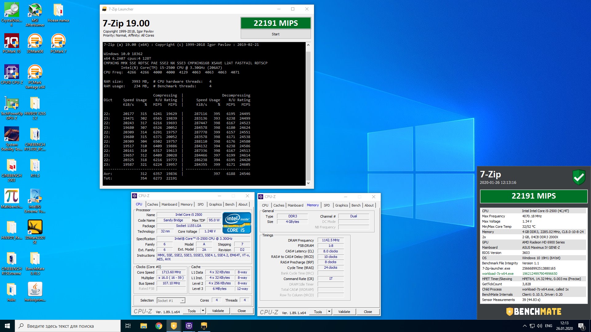
Task: Switch to Caches tab in left CPU-Z
Action: coord(152,204)
